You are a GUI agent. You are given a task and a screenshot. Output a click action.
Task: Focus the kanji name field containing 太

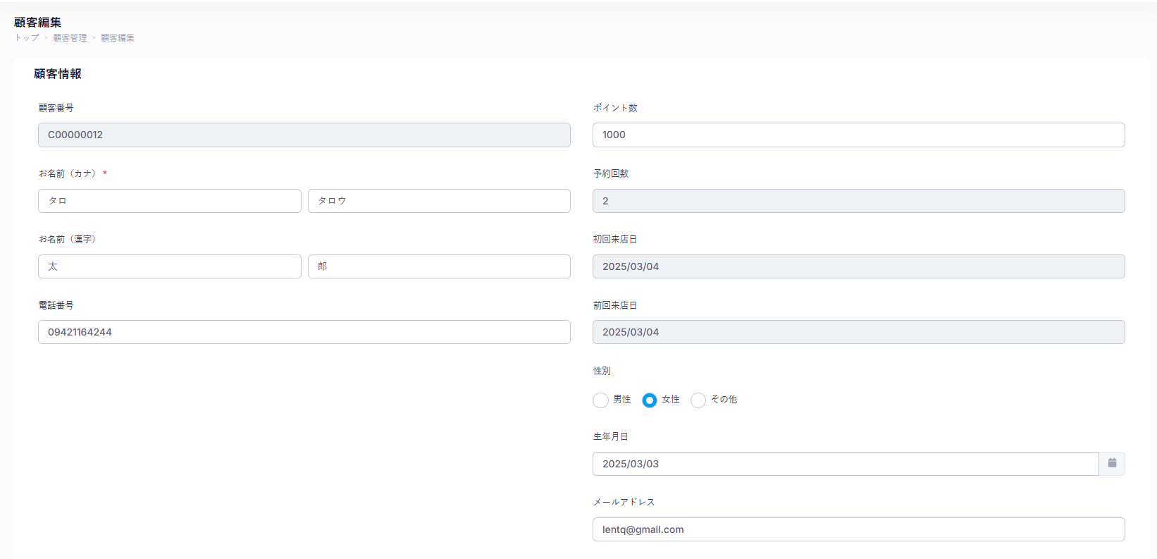169,266
